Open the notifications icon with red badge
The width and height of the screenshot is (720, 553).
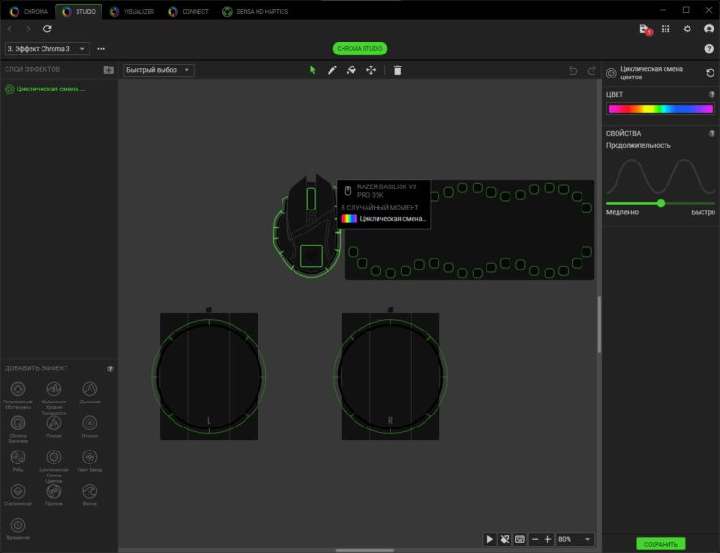point(645,30)
